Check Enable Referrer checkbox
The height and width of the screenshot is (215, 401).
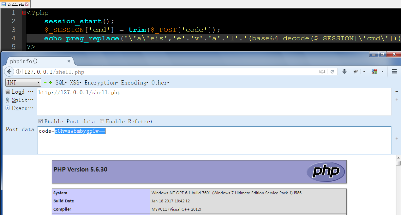point(102,121)
